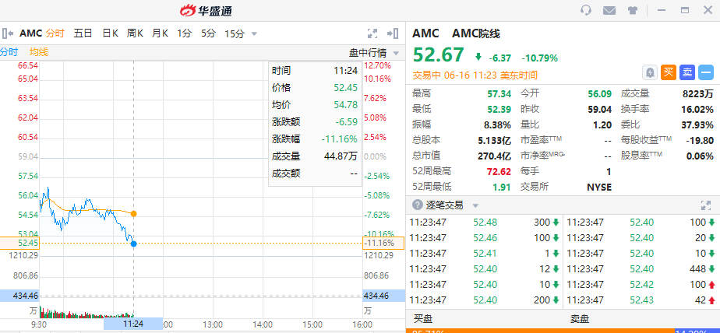Click the trade row priced 52.46
Viewport: 720px width, 333px height.
click(x=485, y=238)
